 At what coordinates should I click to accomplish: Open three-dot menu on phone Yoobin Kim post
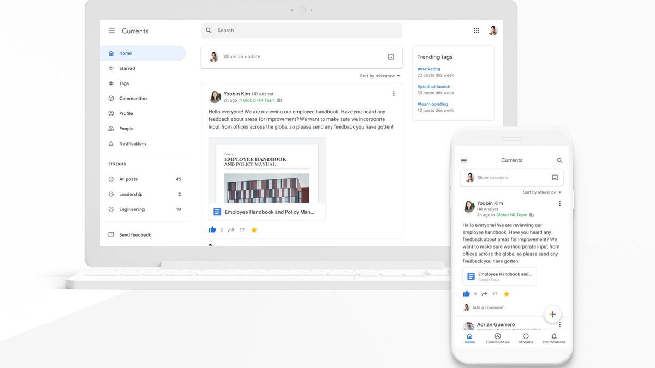[x=559, y=203]
